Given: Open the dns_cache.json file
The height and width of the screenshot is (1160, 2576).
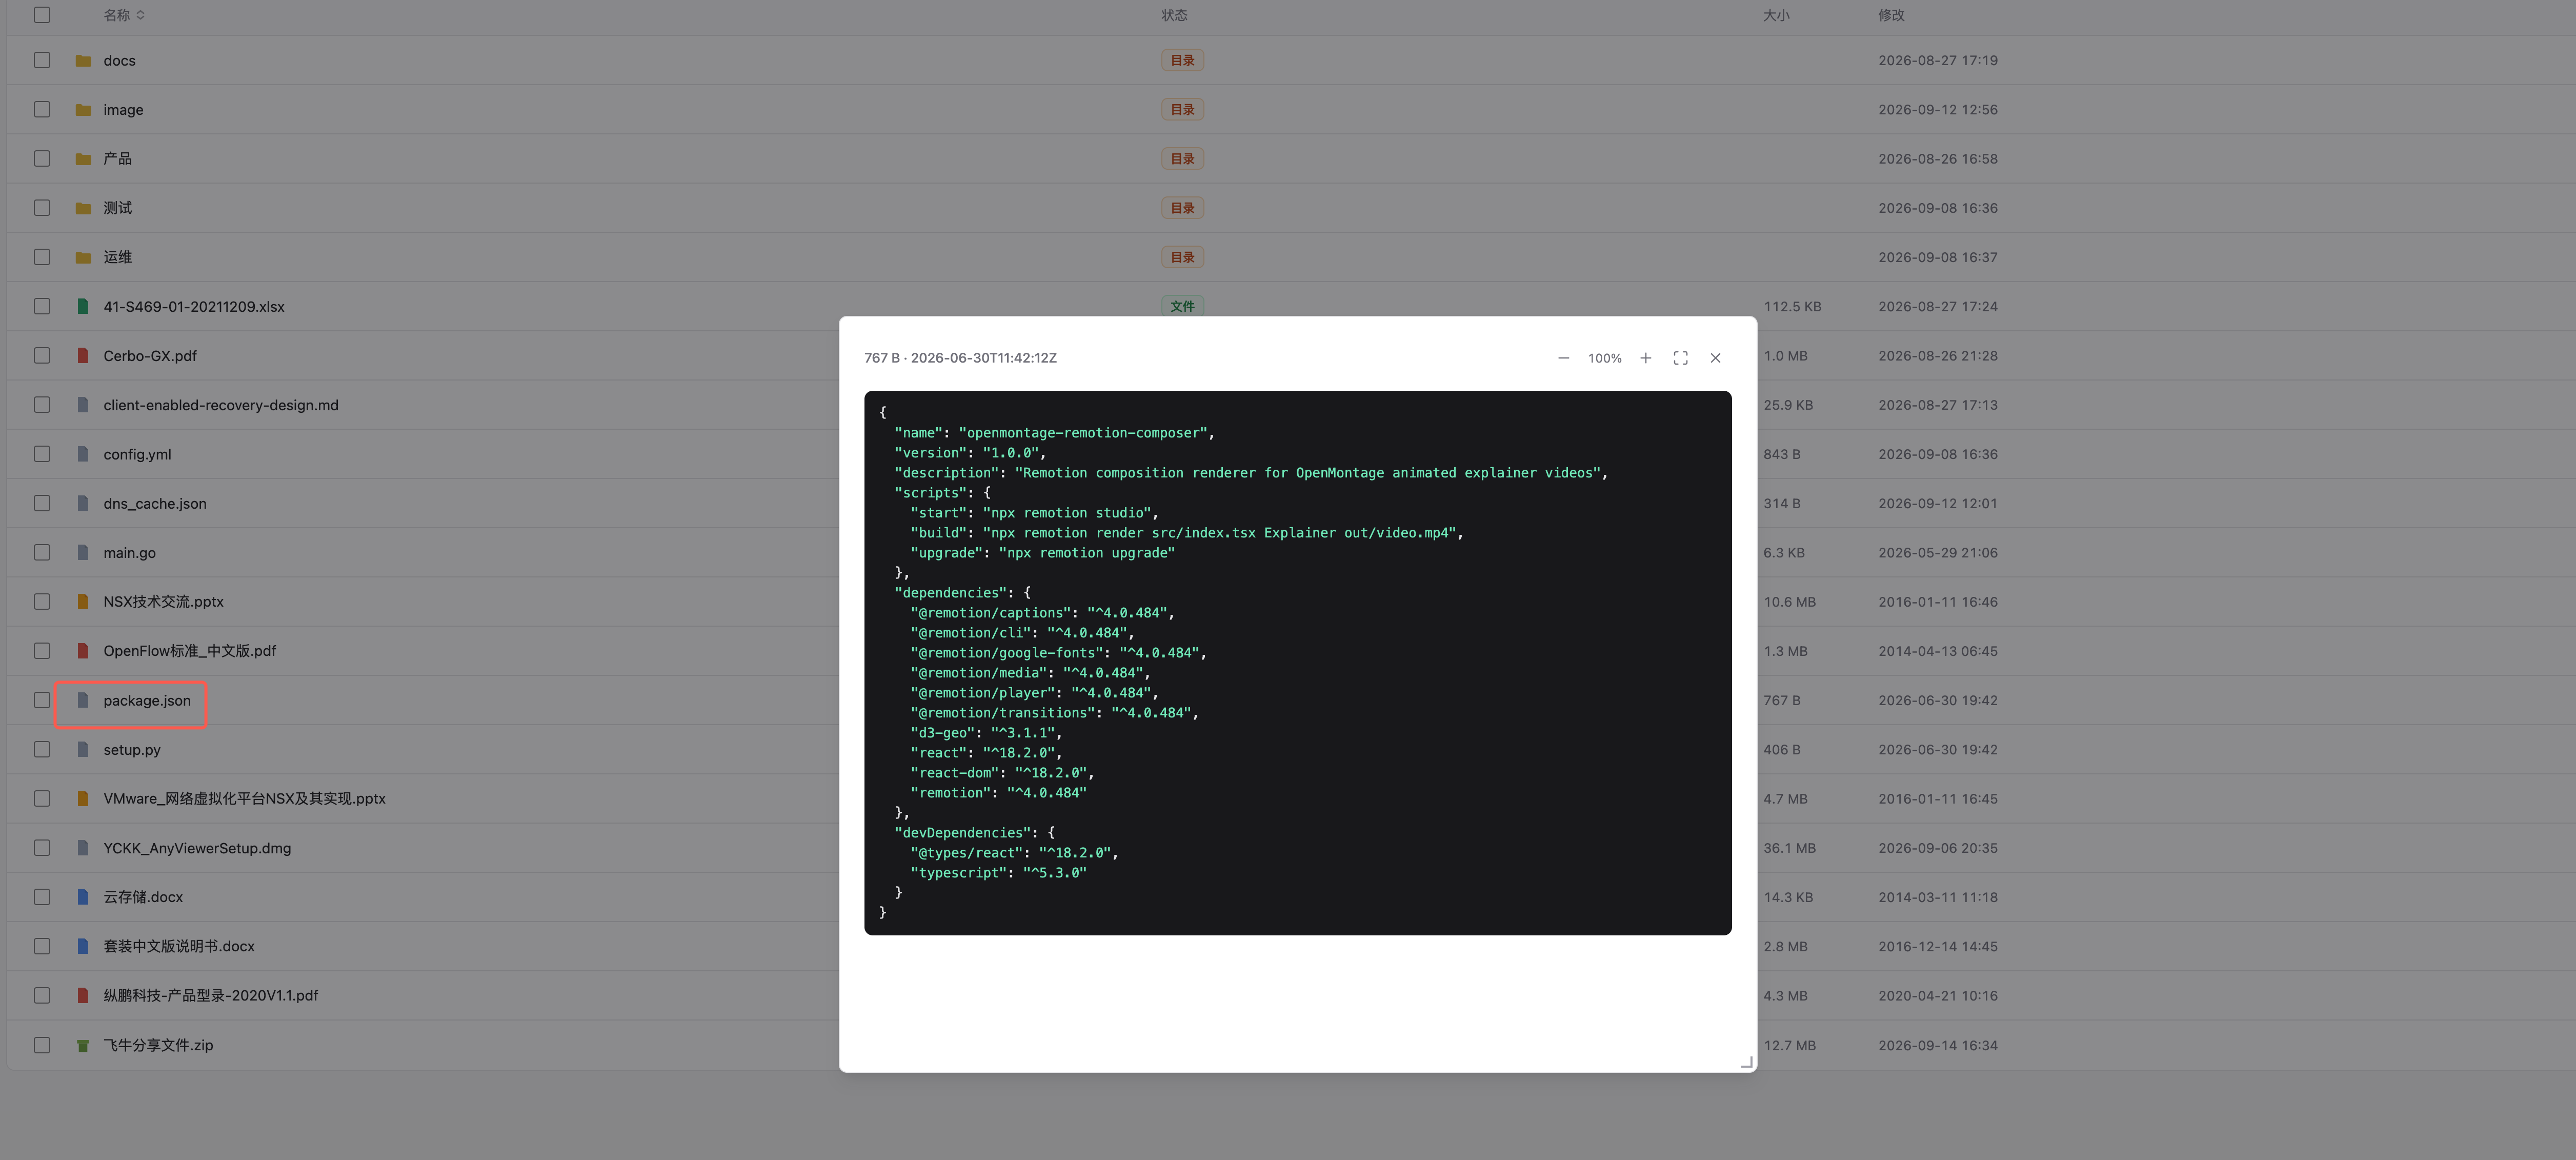Looking at the screenshot, I should [x=155, y=504].
